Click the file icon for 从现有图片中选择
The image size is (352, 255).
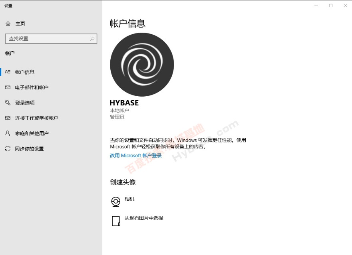[x=116, y=221]
